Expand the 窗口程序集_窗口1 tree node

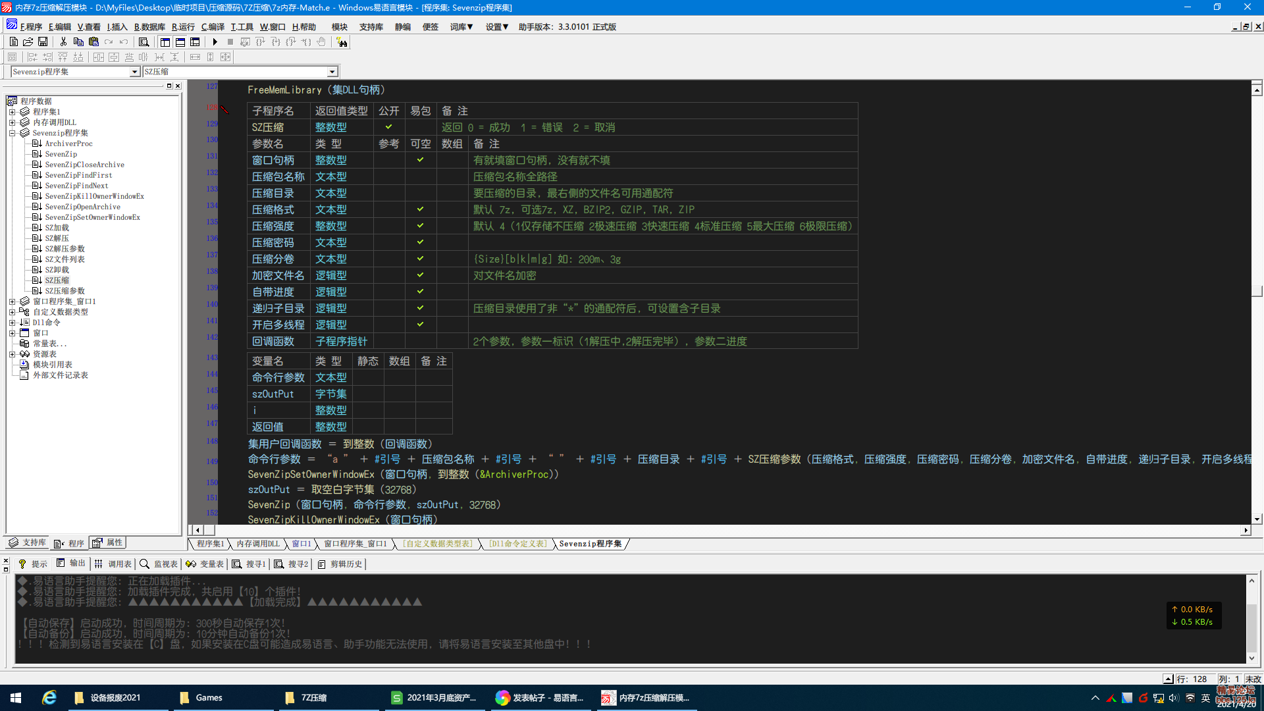click(x=12, y=302)
